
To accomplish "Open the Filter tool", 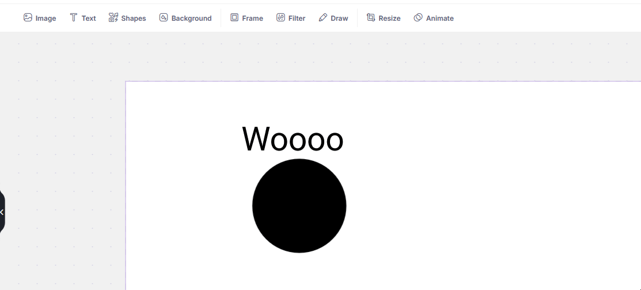I will (291, 18).
